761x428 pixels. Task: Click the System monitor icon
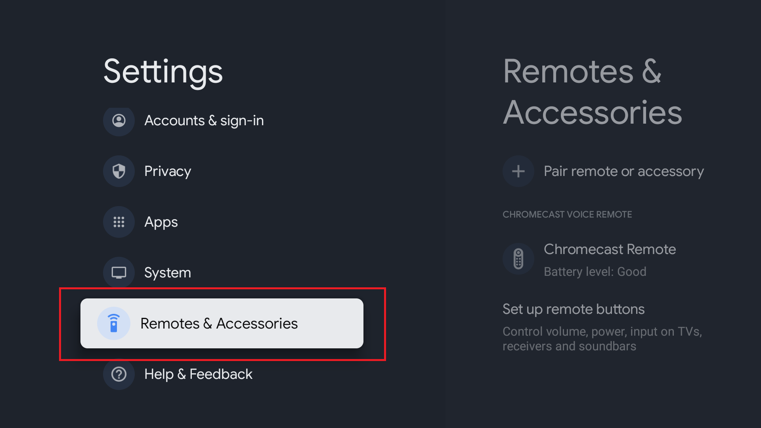click(x=119, y=273)
